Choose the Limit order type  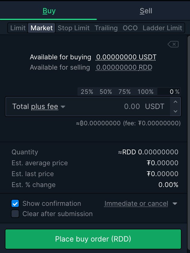(x=18, y=28)
